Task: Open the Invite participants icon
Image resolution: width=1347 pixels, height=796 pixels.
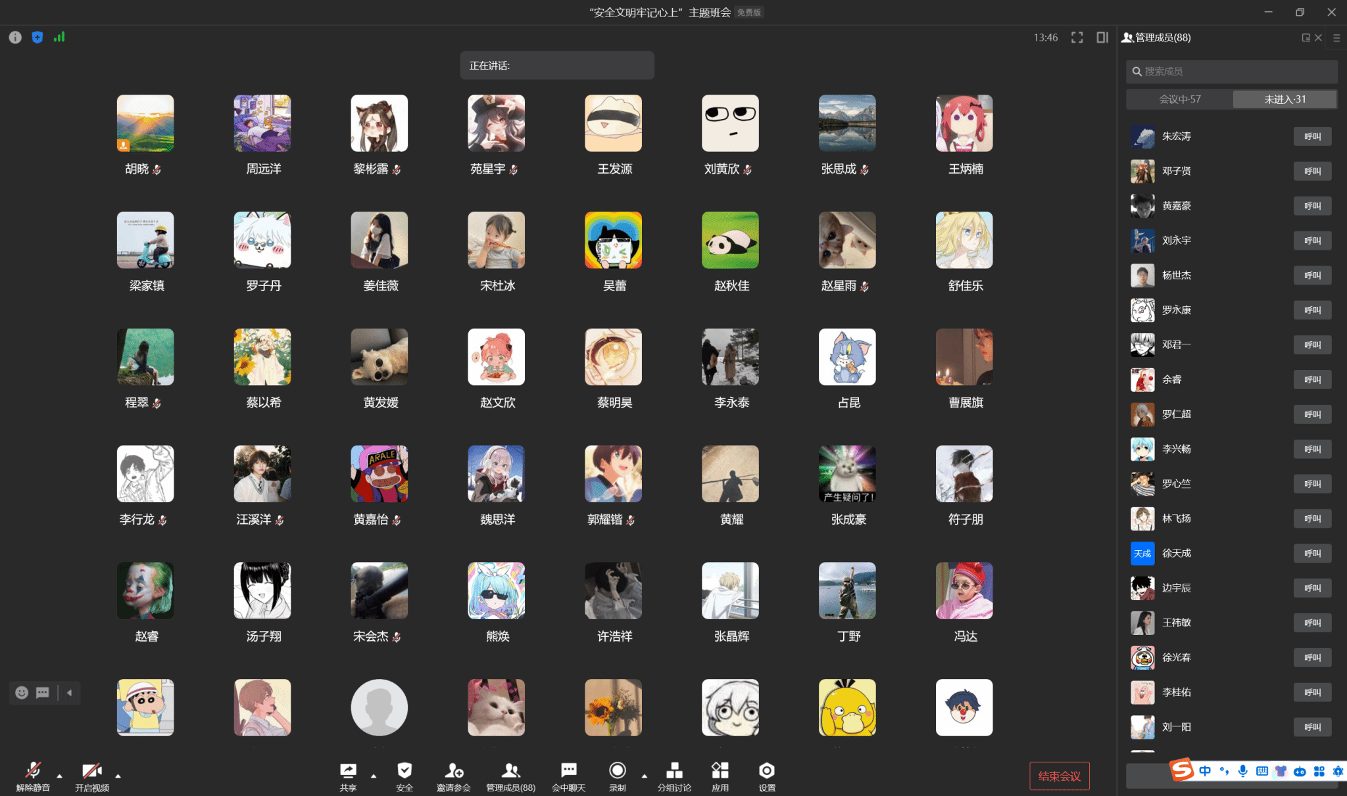Action: click(453, 771)
